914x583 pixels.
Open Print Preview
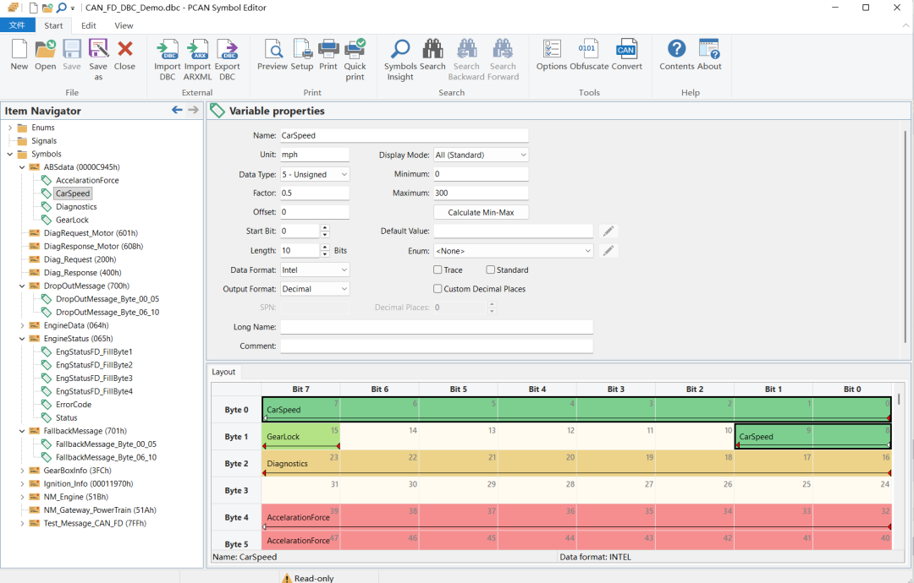coord(273,53)
